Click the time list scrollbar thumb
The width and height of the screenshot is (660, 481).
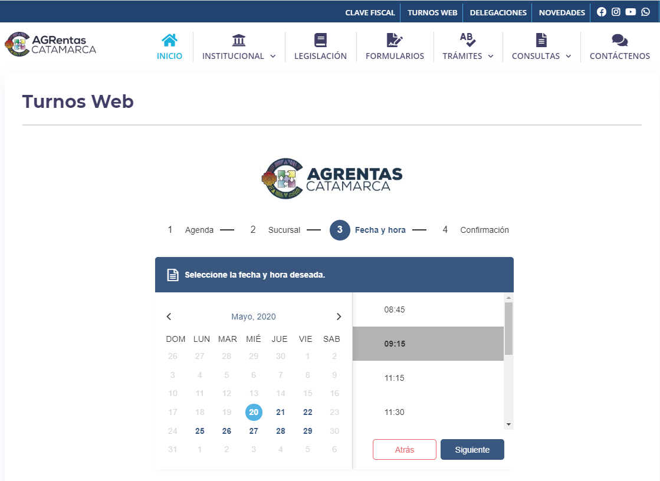508,328
